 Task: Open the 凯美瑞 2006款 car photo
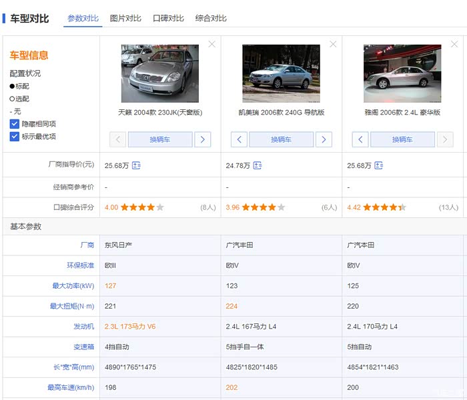(281, 73)
